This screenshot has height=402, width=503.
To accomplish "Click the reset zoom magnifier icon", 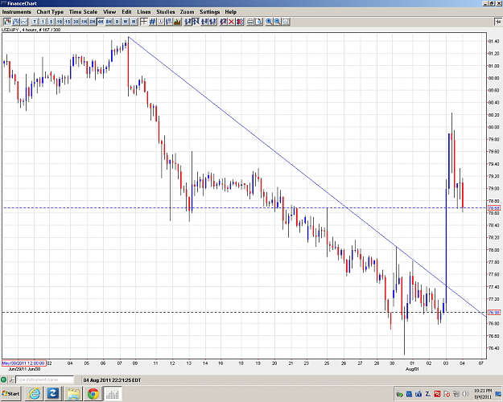I will click(286, 22).
